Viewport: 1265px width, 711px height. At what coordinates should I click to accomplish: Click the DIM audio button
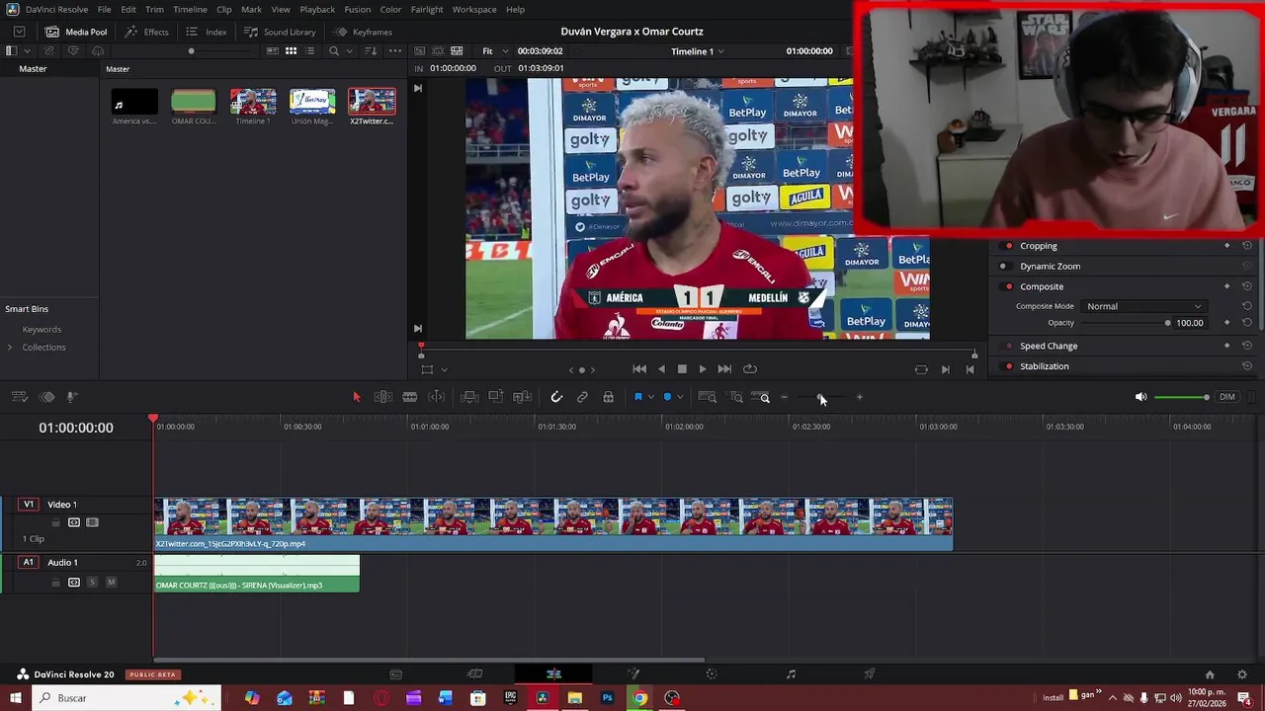pyautogui.click(x=1227, y=397)
